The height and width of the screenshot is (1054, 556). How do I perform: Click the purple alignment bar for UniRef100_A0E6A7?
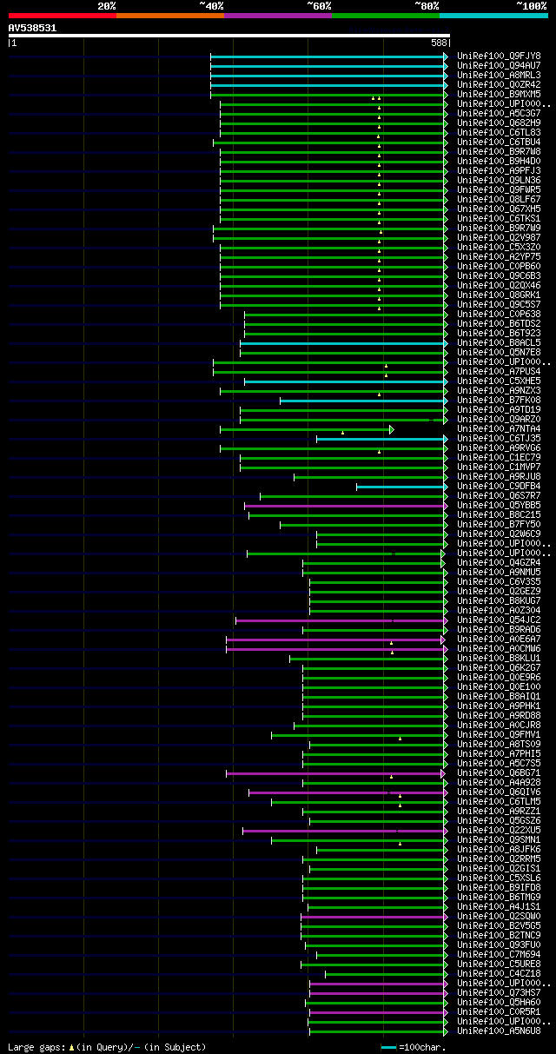click(337, 639)
